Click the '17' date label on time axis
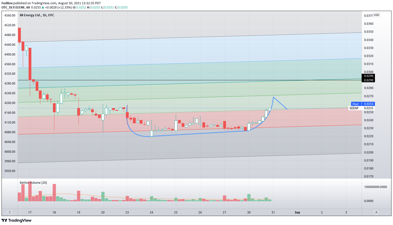Screen dimensions: 393x225 point(30,212)
